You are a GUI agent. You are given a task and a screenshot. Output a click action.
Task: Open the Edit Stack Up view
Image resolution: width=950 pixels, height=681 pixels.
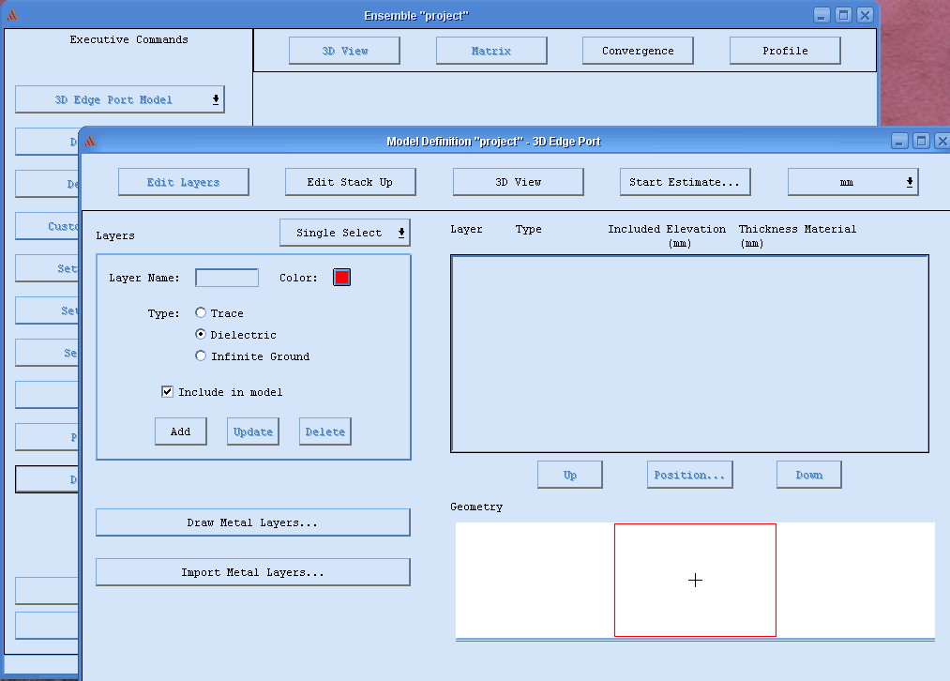click(x=350, y=182)
